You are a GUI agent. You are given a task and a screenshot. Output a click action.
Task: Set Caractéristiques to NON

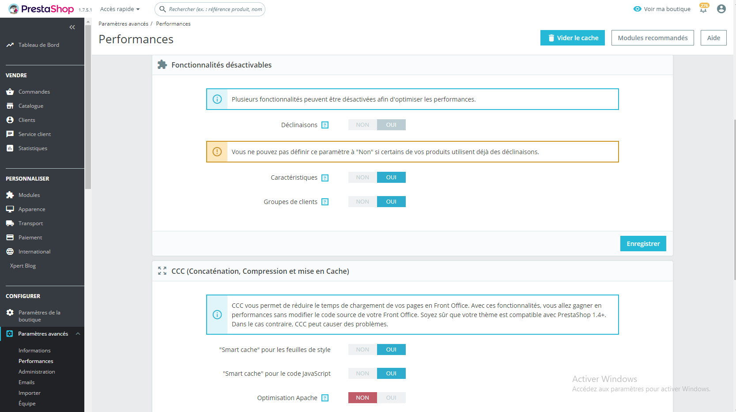[362, 178]
